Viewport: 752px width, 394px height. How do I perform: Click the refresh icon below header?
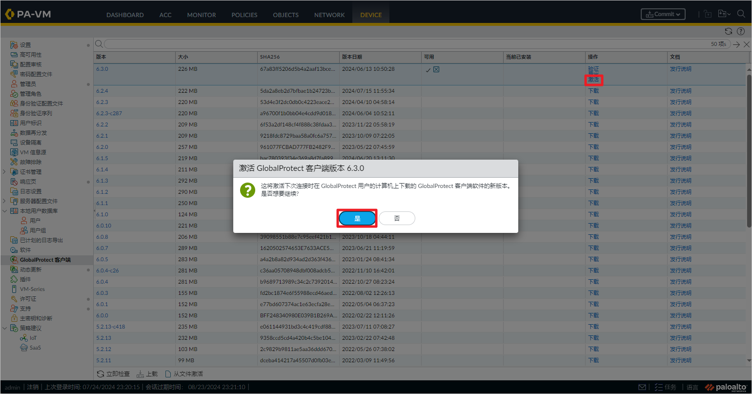729,31
